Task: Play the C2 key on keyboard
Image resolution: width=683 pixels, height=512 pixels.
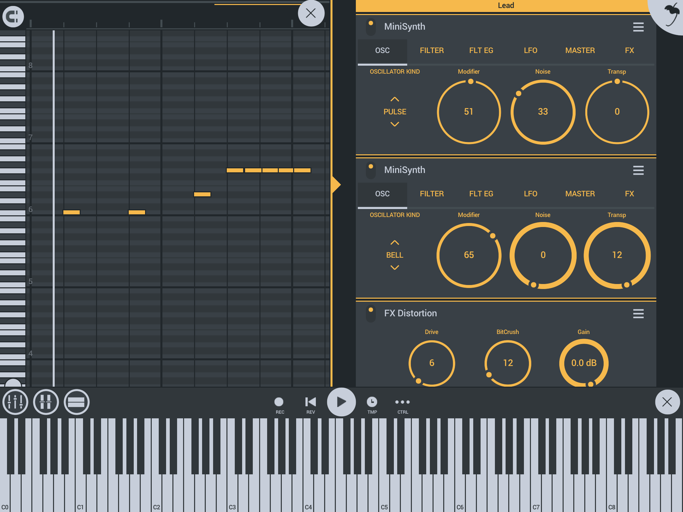Action: coord(157,493)
